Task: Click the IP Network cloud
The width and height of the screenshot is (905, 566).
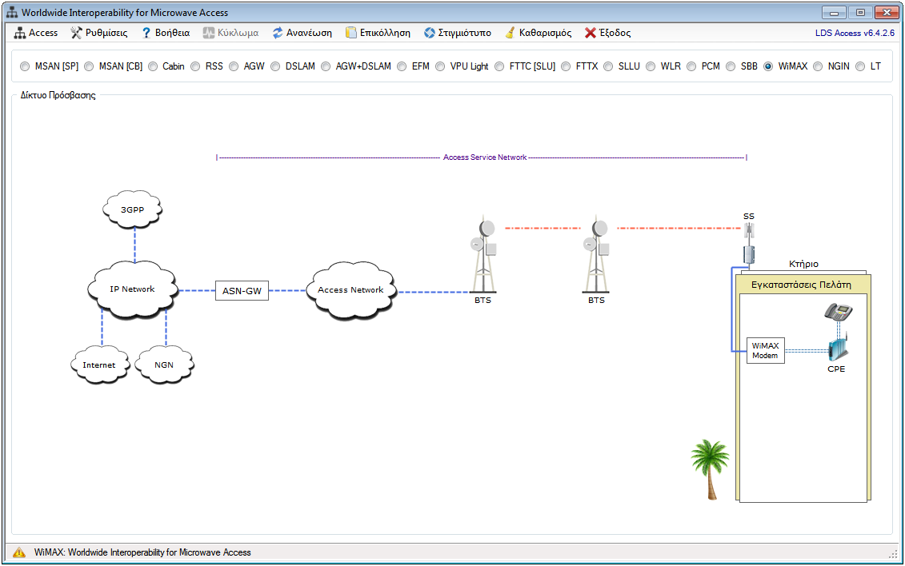Action: pos(133,289)
